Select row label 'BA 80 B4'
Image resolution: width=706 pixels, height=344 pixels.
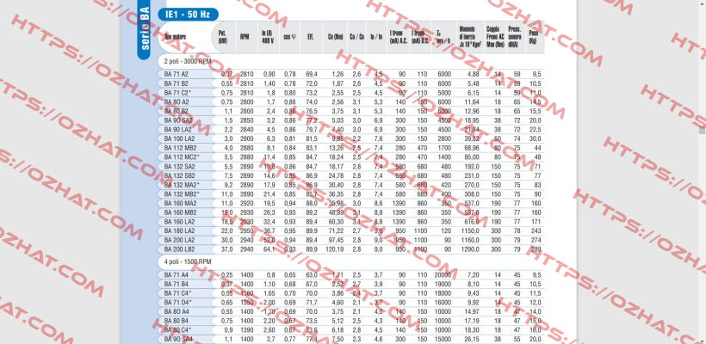point(176,321)
